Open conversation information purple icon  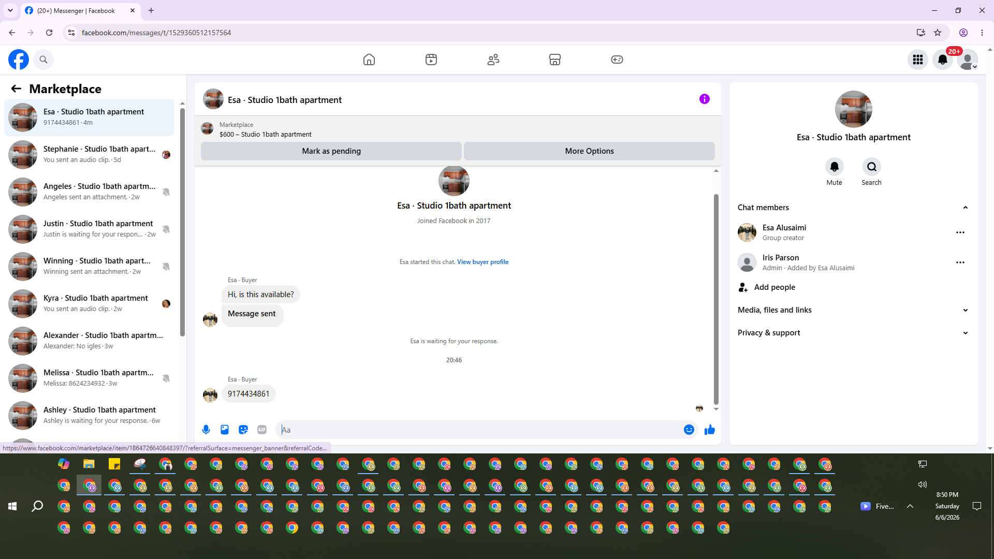click(705, 99)
